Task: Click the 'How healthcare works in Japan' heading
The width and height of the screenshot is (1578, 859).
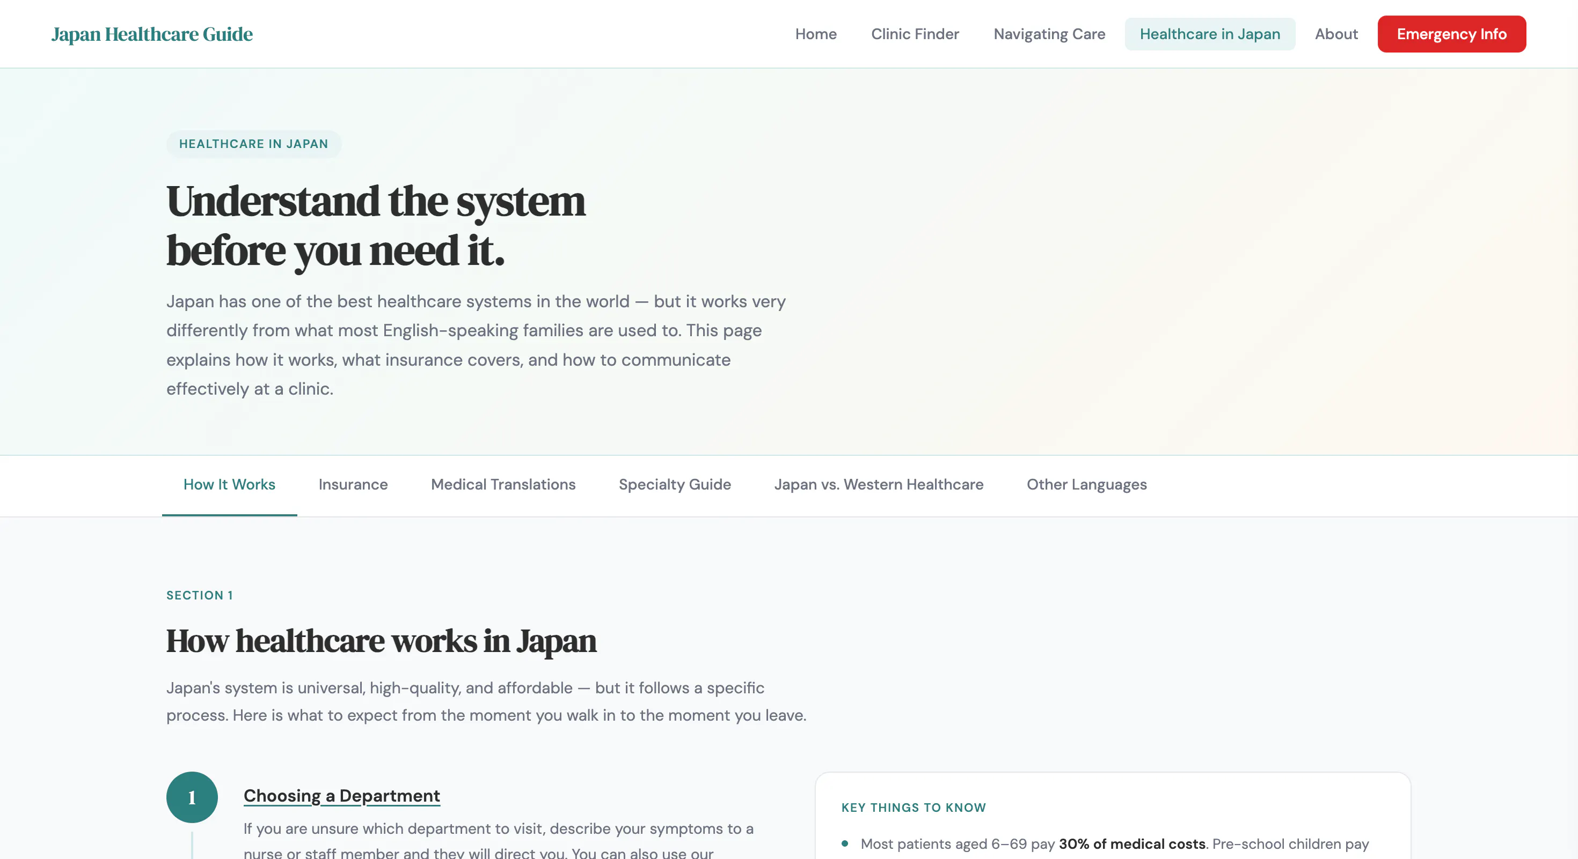Action: tap(381, 641)
